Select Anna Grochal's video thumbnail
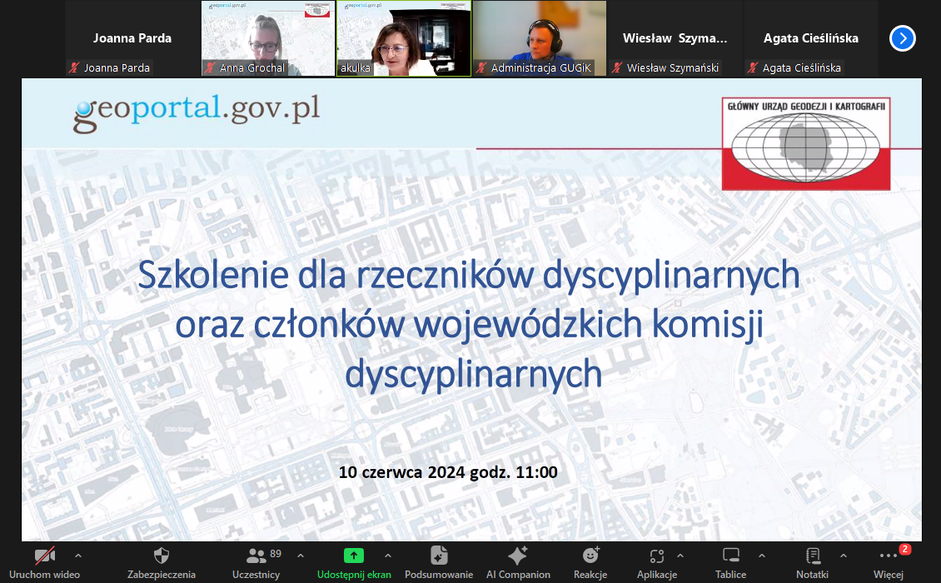Screen dimensions: 941x583 tap(267, 38)
